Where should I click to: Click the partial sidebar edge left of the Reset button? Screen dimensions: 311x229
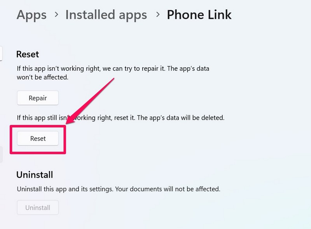(1, 155)
